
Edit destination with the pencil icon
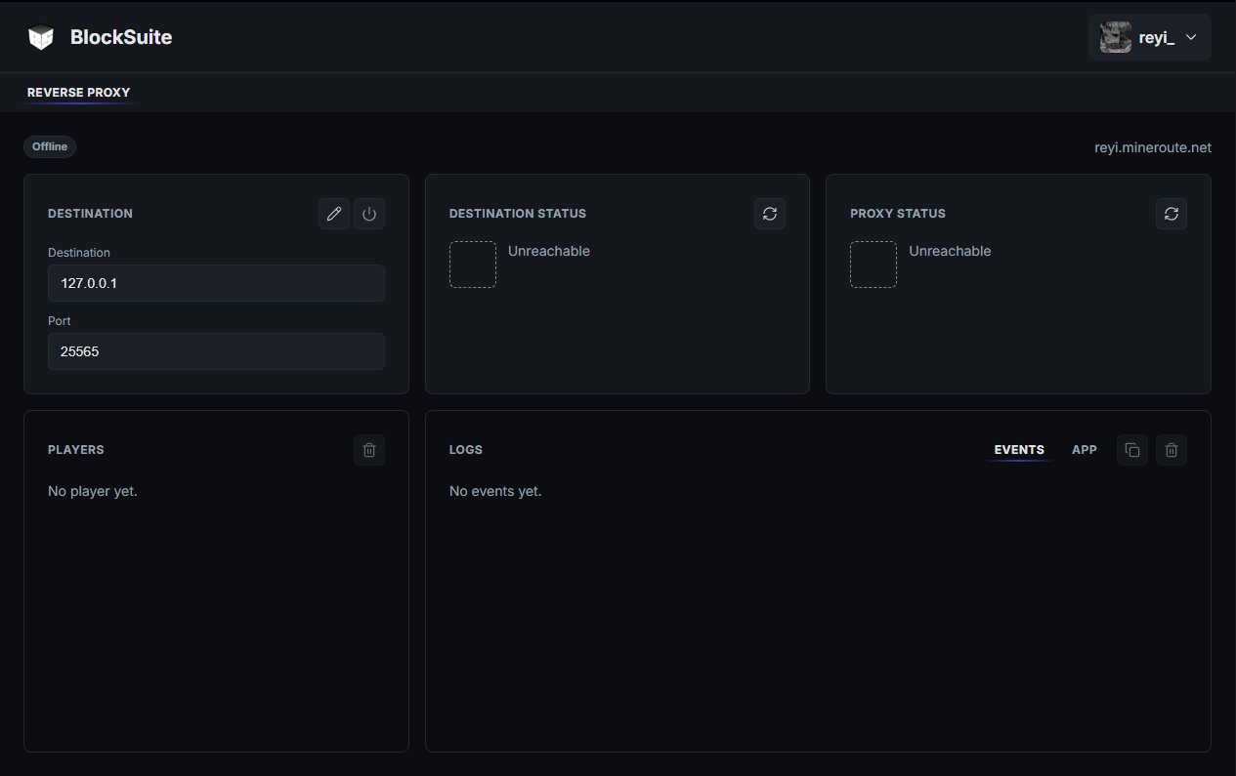coord(334,214)
